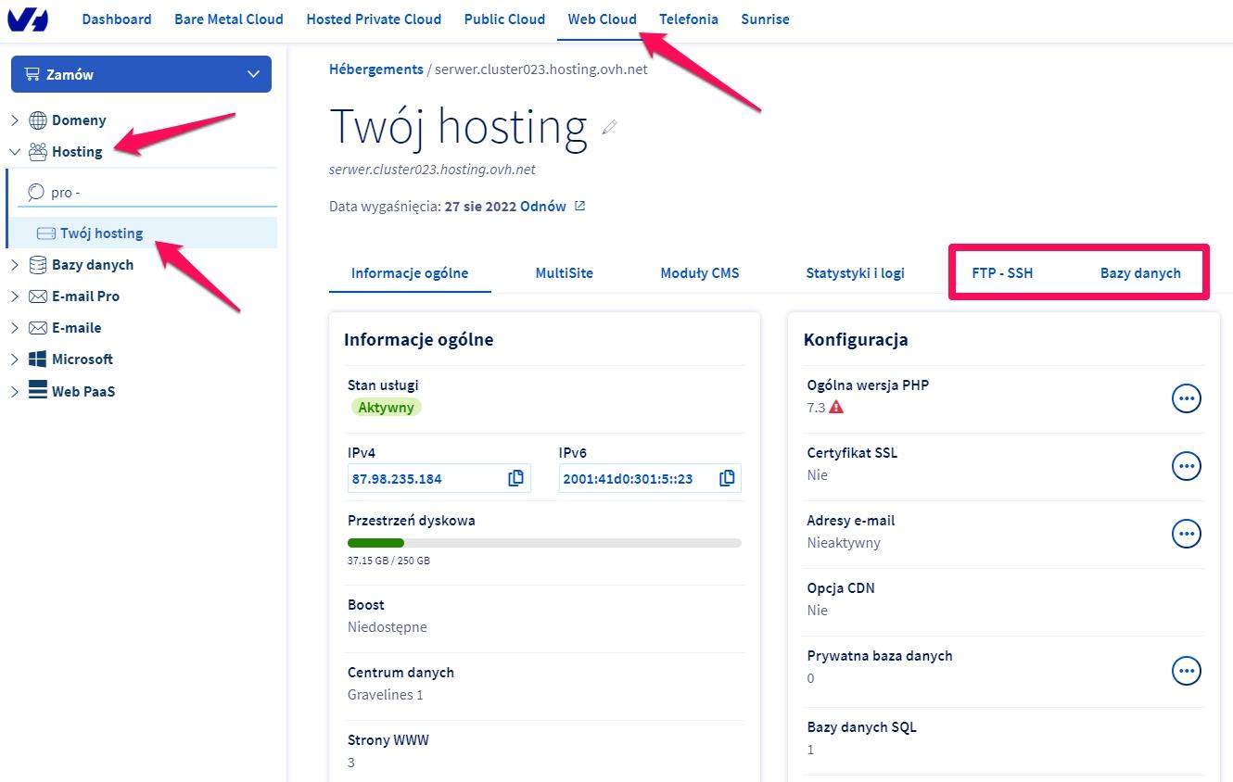Image resolution: width=1233 pixels, height=782 pixels.
Task: Click the PHP version warning icon
Action: 836,407
